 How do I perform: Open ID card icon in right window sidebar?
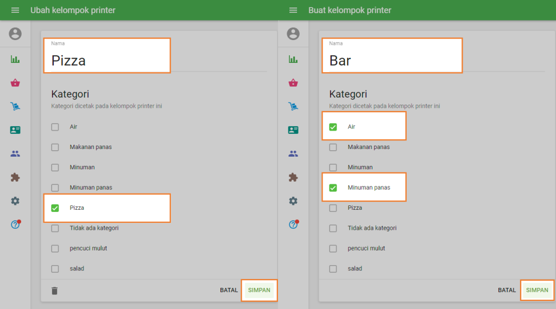[293, 130]
